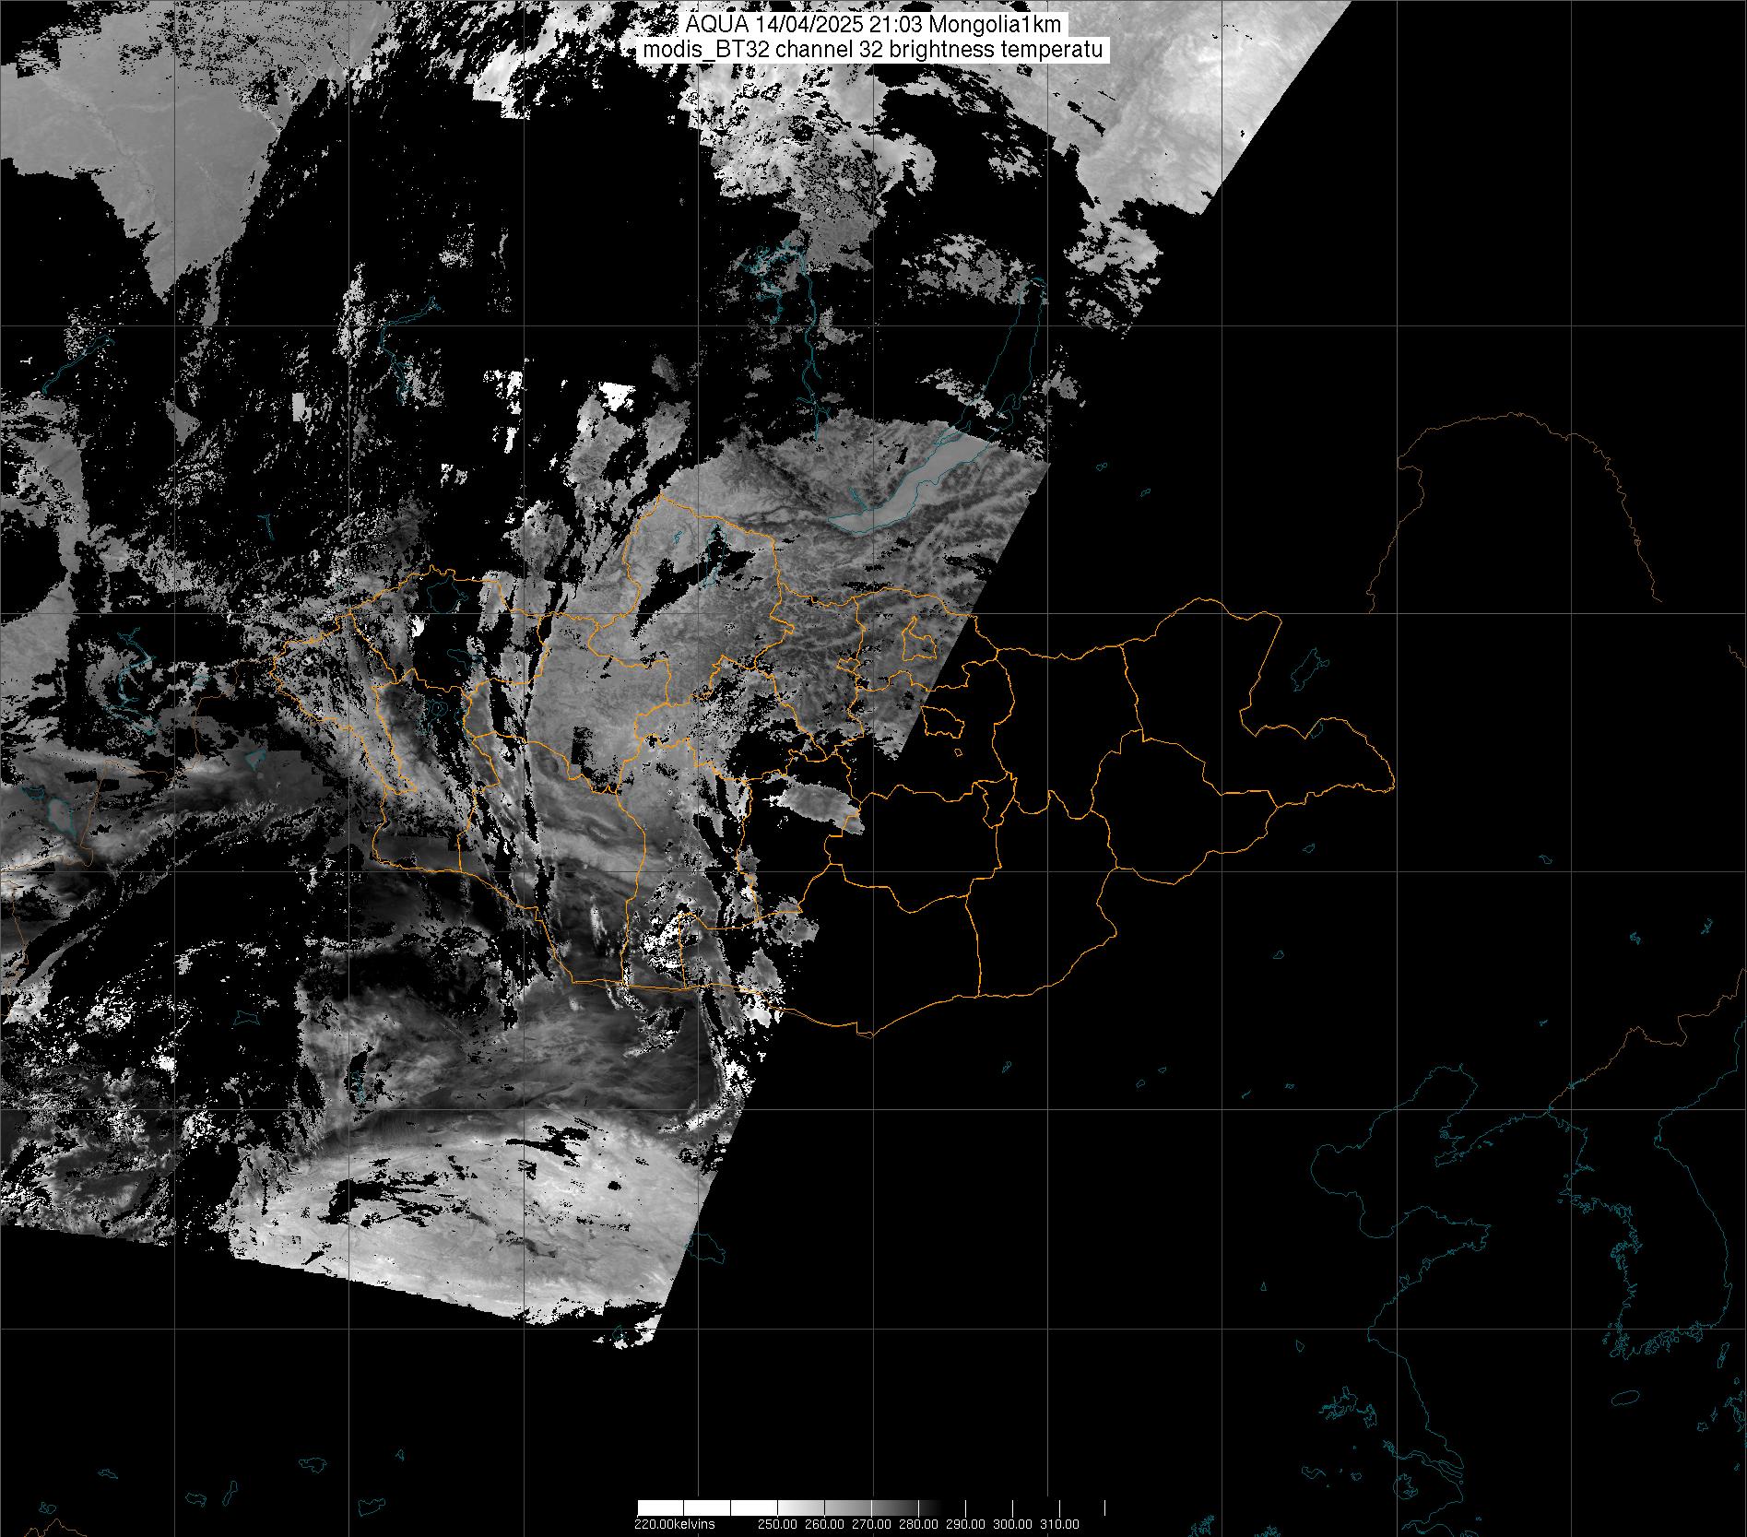1747x1537 pixels.
Task: Click the grayscale brightness temperature colour bar
Action: click(871, 1507)
